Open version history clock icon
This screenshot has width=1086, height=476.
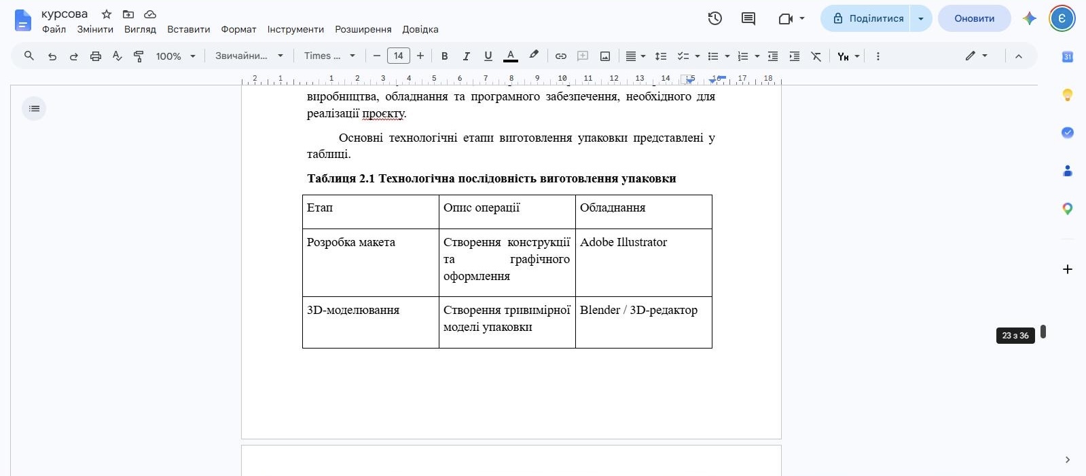coord(714,19)
